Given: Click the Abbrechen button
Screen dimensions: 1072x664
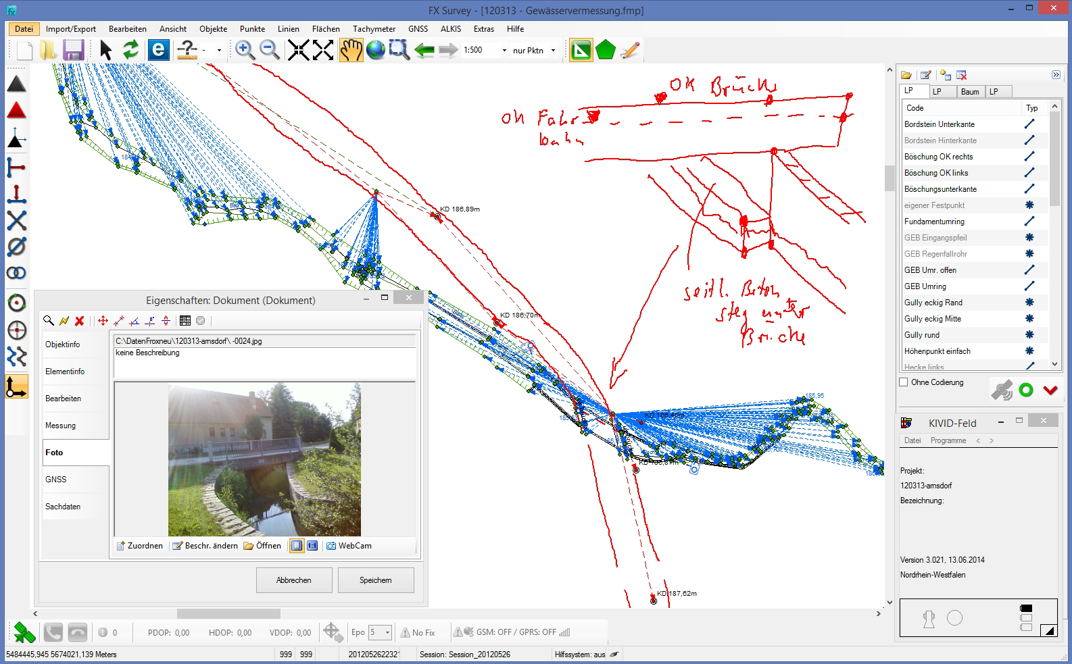Looking at the screenshot, I should [294, 580].
